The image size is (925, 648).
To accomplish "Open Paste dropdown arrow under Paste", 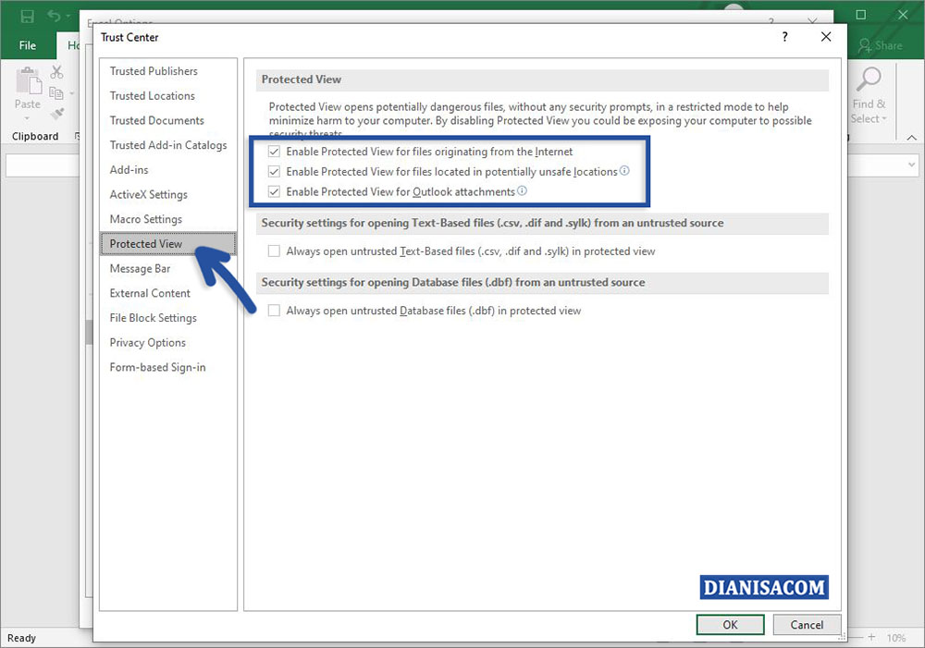I will click(x=27, y=118).
